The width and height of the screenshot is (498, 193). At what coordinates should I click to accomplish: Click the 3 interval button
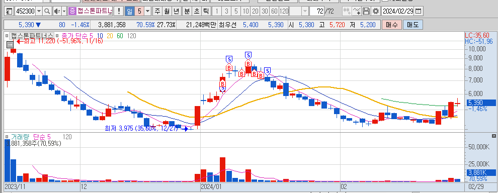pyautogui.click(x=226, y=12)
